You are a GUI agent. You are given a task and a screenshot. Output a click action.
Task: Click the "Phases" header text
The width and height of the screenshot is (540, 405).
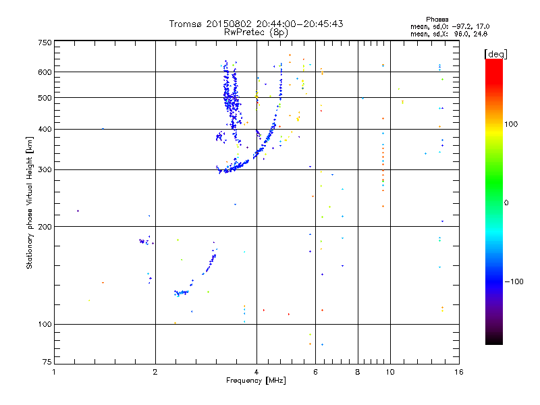437,20
